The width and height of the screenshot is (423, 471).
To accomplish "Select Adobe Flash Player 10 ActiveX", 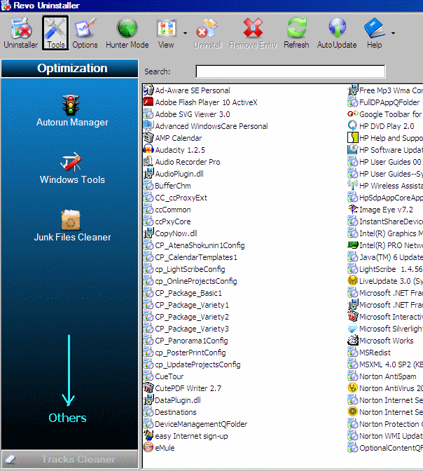I will point(200,102).
